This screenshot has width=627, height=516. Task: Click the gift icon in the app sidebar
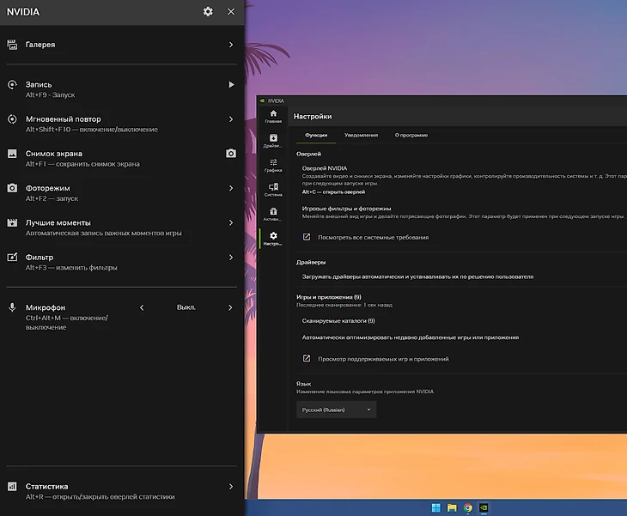point(273,214)
